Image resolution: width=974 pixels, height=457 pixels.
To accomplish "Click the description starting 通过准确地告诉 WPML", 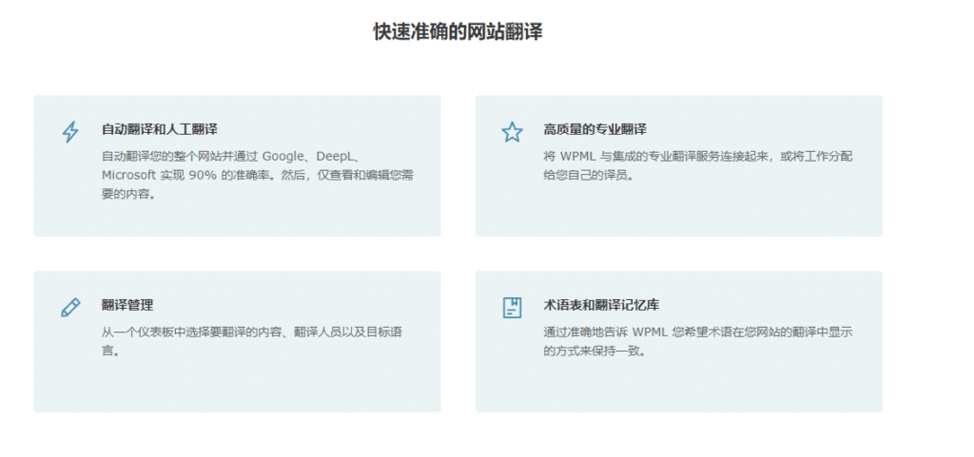I will tap(697, 341).
